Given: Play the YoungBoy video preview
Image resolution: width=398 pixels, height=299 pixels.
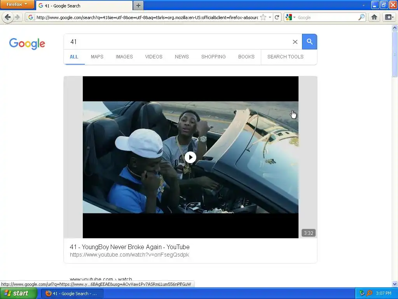Looking at the screenshot, I should click(190, 157).
